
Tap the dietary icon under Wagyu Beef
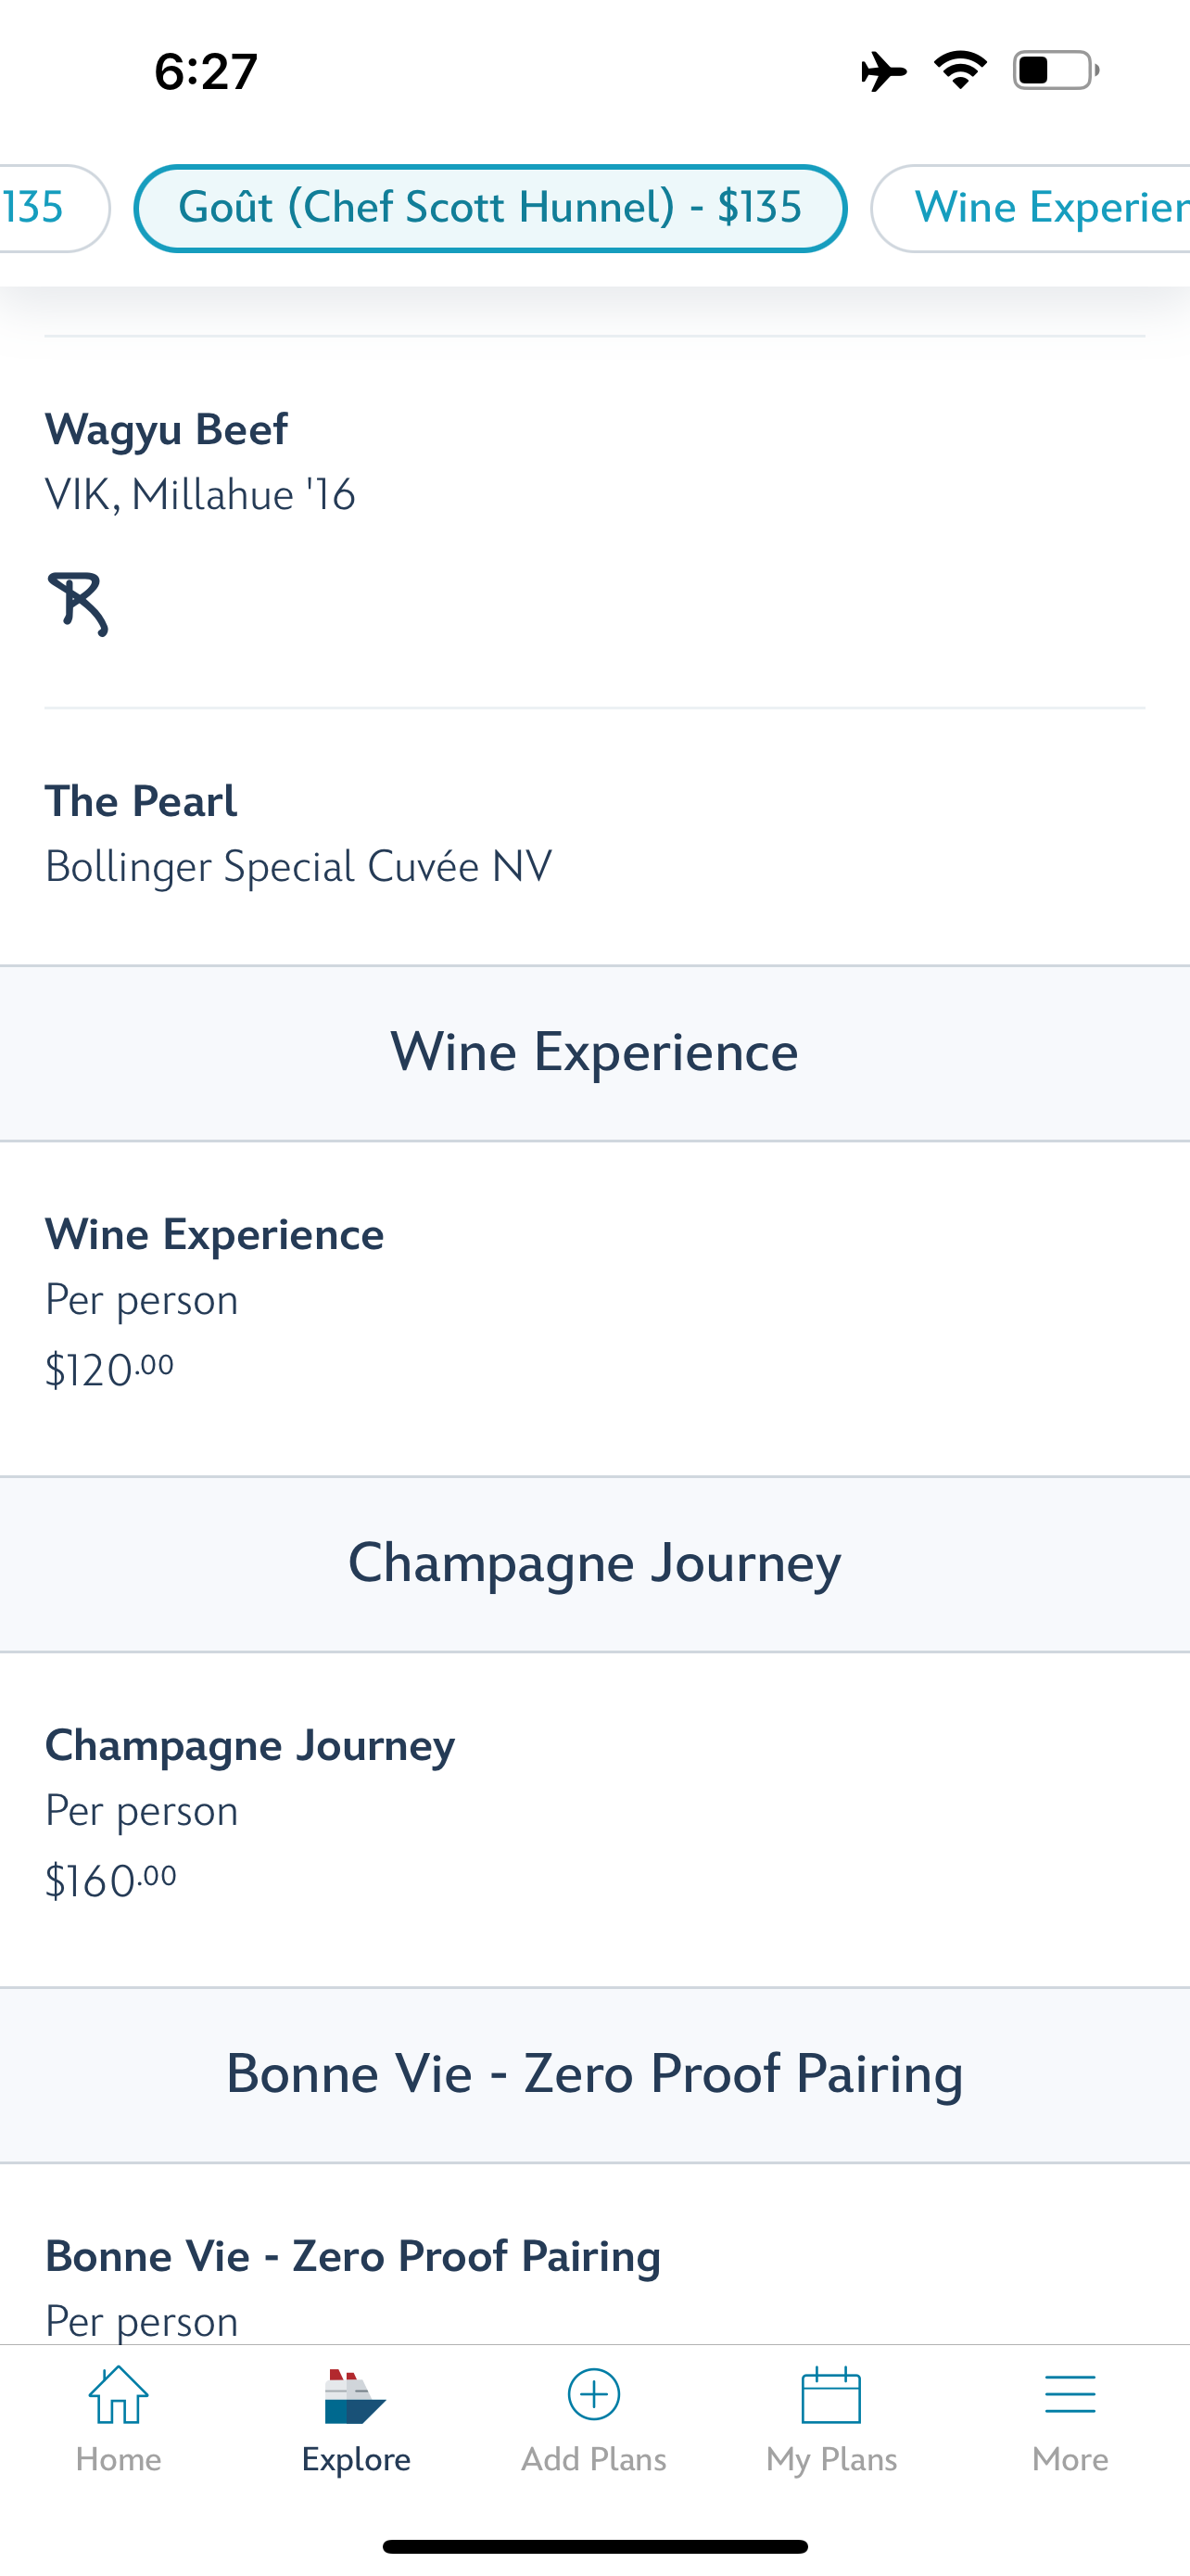coord(77,603)
